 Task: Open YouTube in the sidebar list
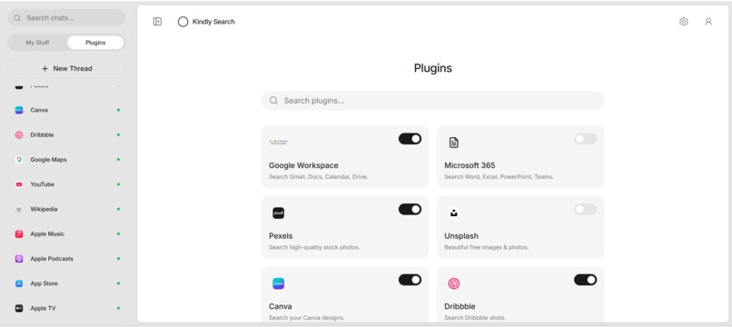(x=66, y=184)
